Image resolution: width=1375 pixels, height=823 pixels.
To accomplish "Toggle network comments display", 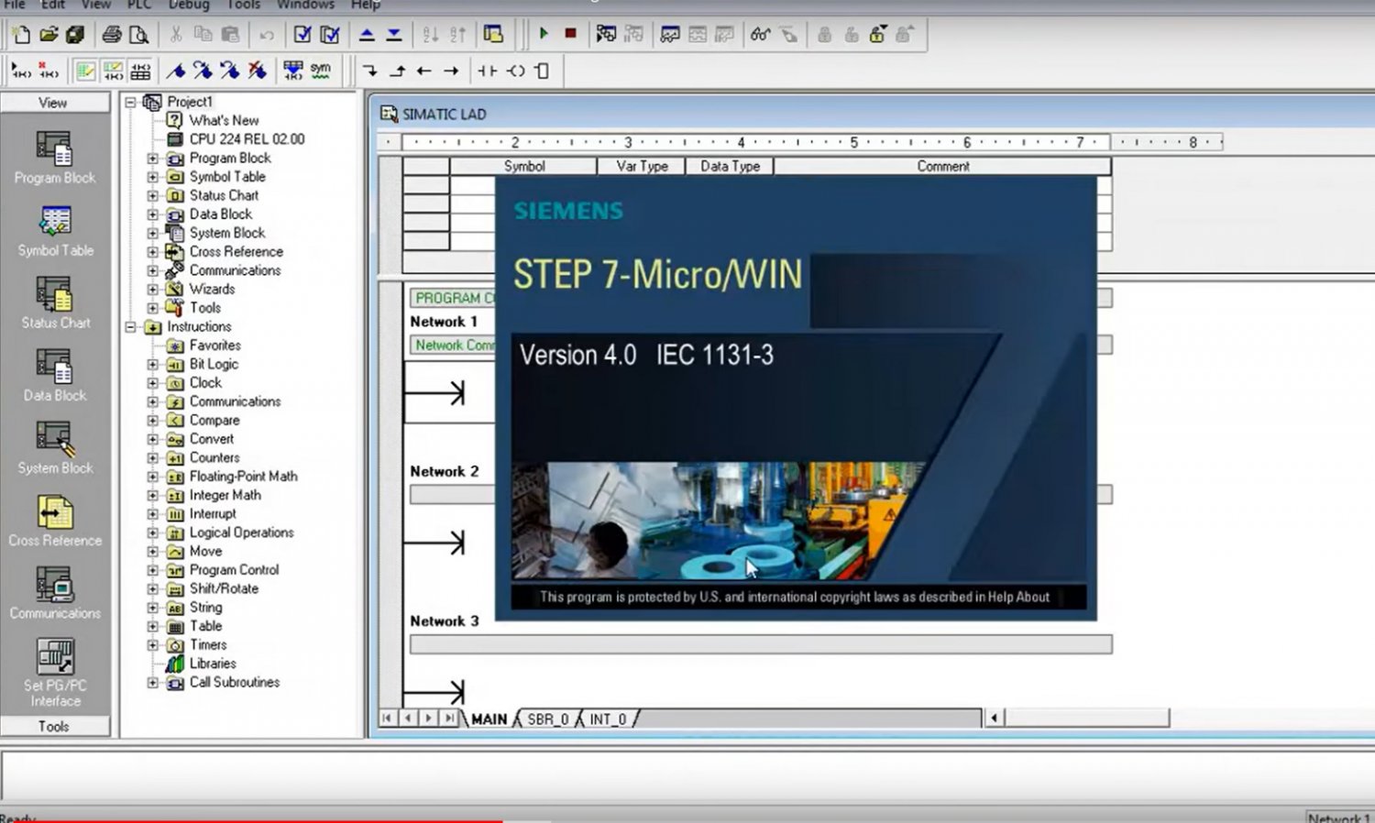I will (x=113, y=71).
